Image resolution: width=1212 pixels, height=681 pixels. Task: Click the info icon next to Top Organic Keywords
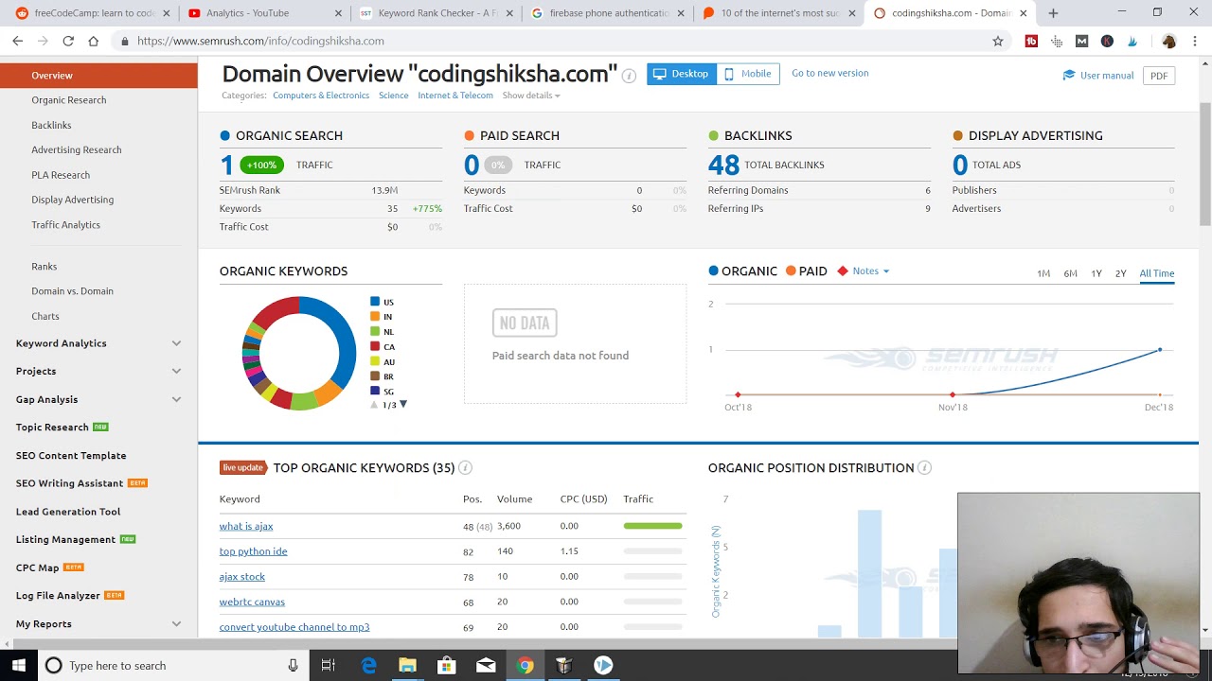coord(465,468)
